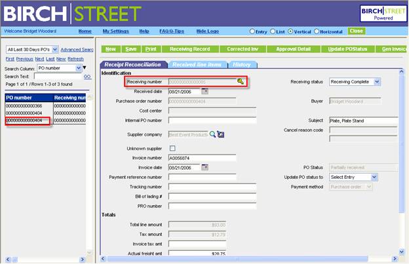This screenshot has height=264, width=409.
Task: Click the Save toolbar button
Action: (x=131, y=49)
